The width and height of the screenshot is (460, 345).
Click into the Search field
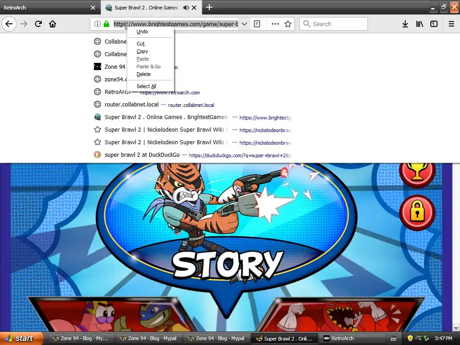[334, 24]
